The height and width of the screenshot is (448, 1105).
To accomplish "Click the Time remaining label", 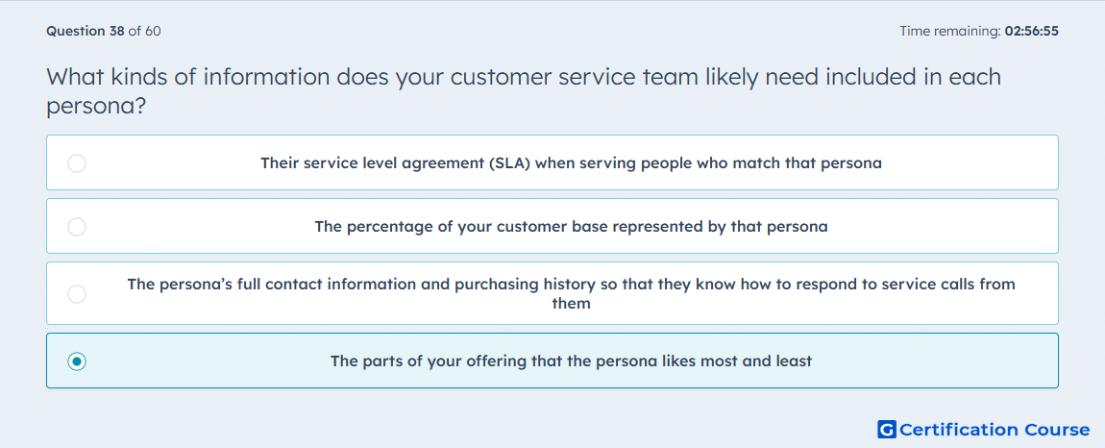I will 949,31.
